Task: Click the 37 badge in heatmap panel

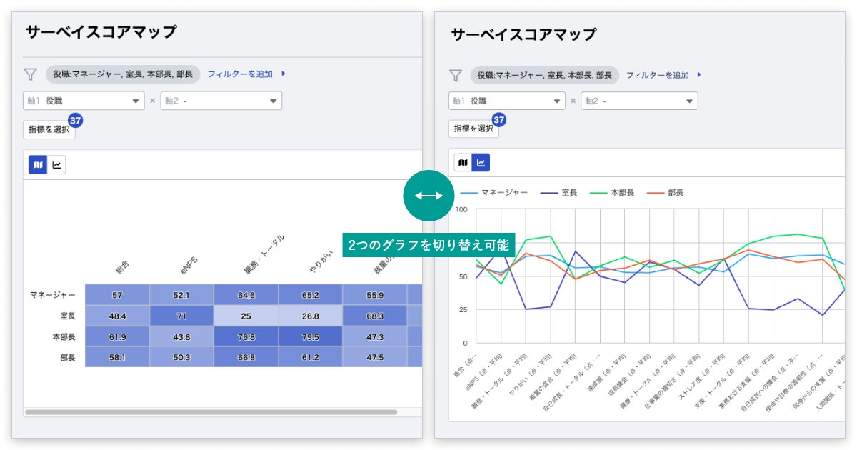Action: [x=75, y=120]
